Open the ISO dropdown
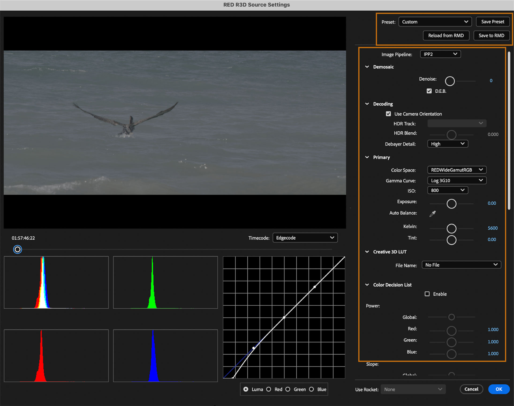 (x=448, y=190)
